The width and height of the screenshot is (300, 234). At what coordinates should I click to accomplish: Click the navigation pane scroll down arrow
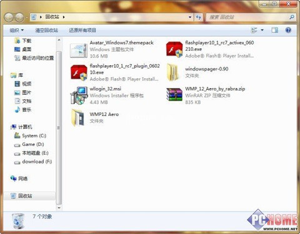(59, 208)
